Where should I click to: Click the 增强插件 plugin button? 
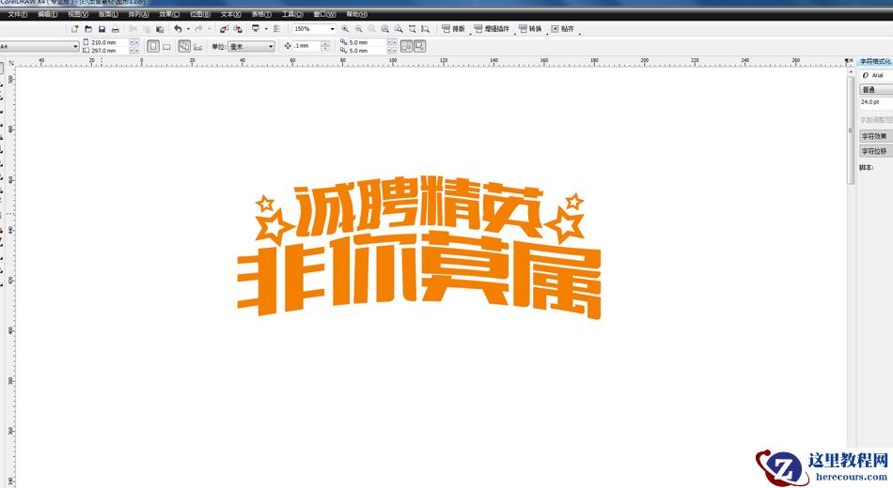pyautogui.click(x=492, y=29)
